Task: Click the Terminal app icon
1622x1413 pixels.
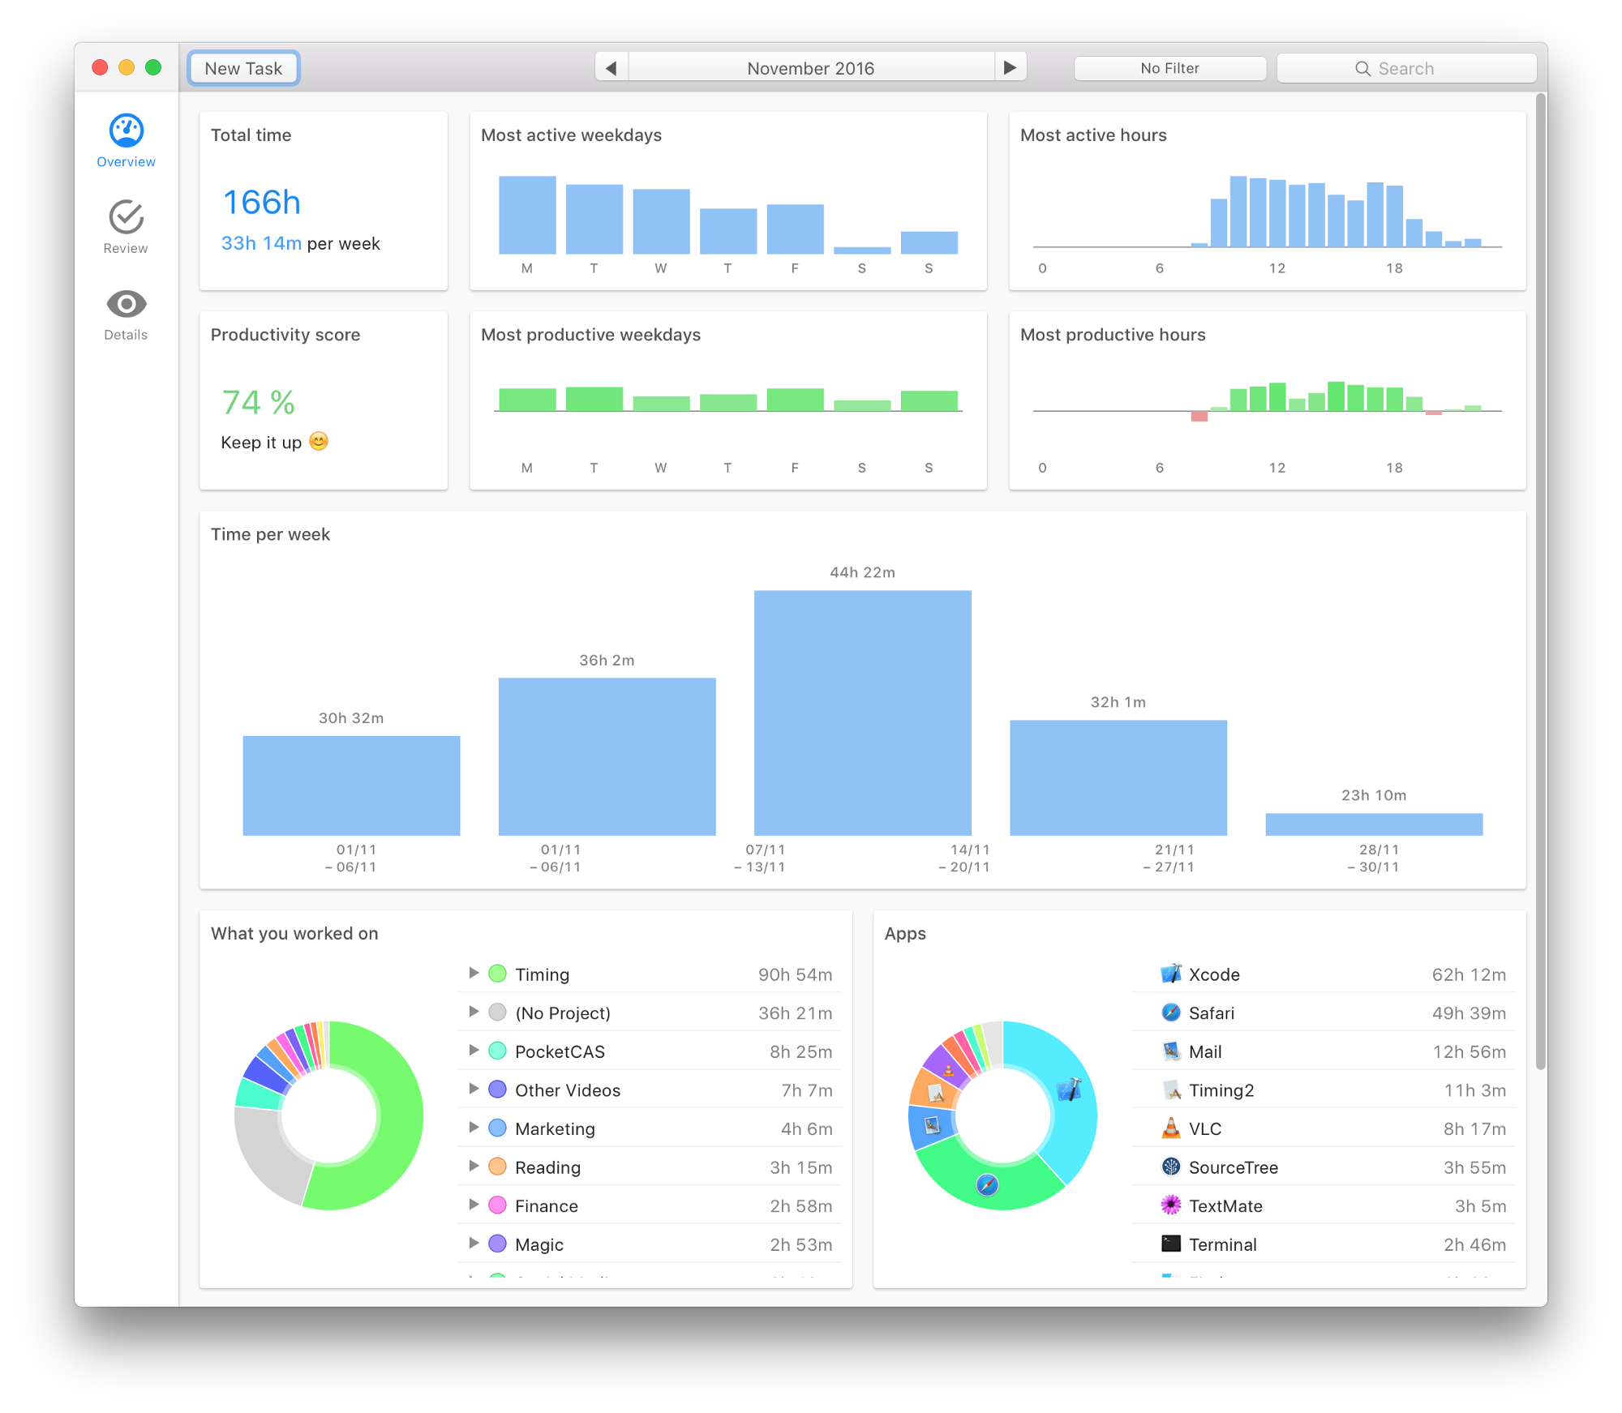Action: point(1170,1244)
